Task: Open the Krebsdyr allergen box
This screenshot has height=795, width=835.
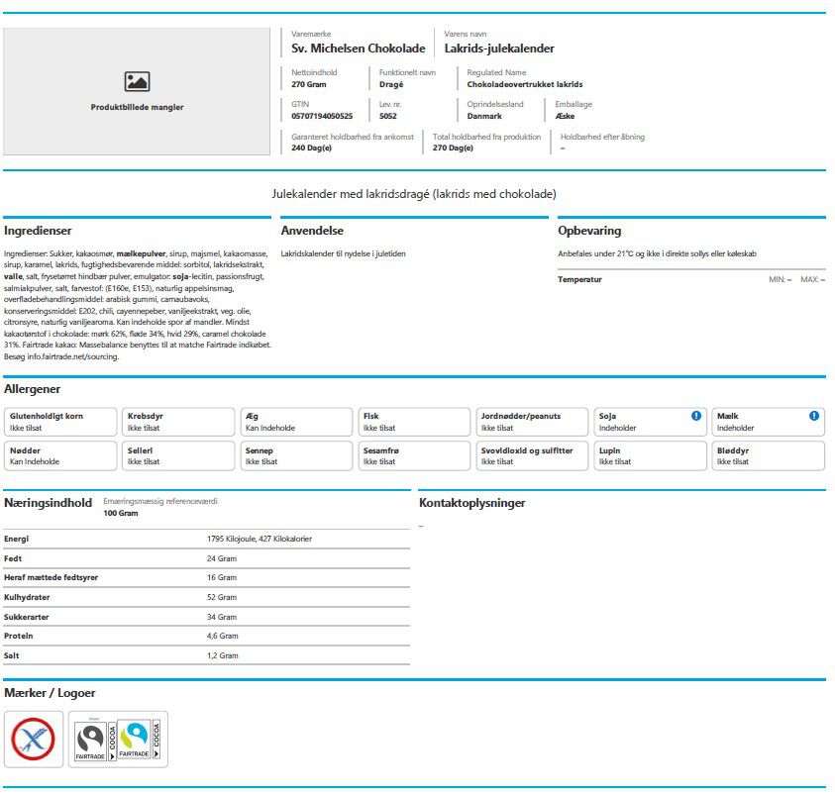Action: pyautogui.click(x=178, y=422)
